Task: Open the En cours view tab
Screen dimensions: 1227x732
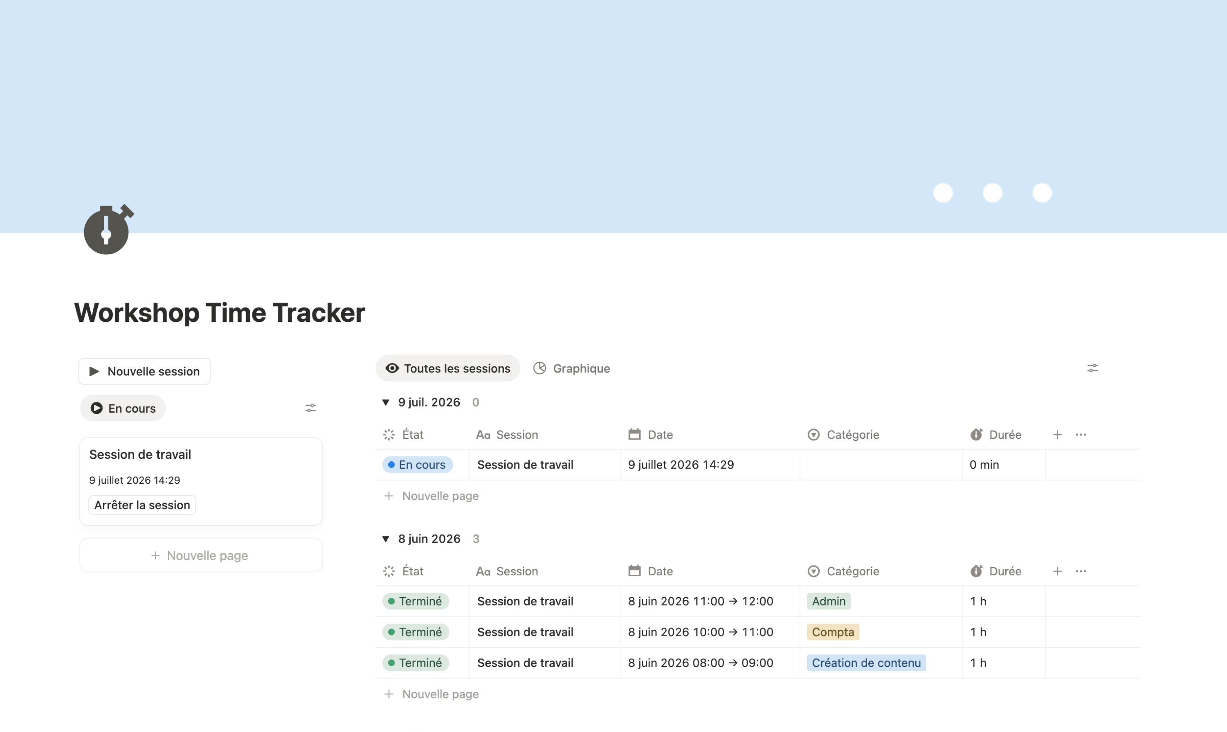Action: (123, 409)
